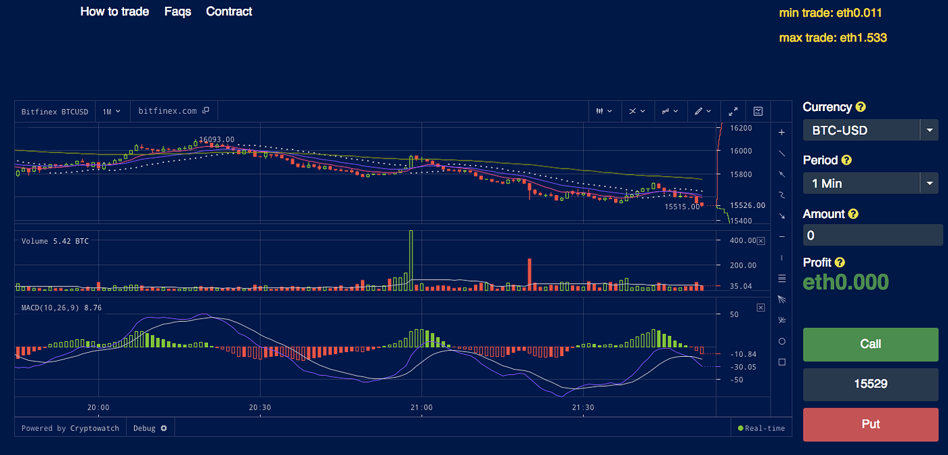This screenshot has width=948, height=455.
Task: Click the green Call button
Action: (871, 344)
